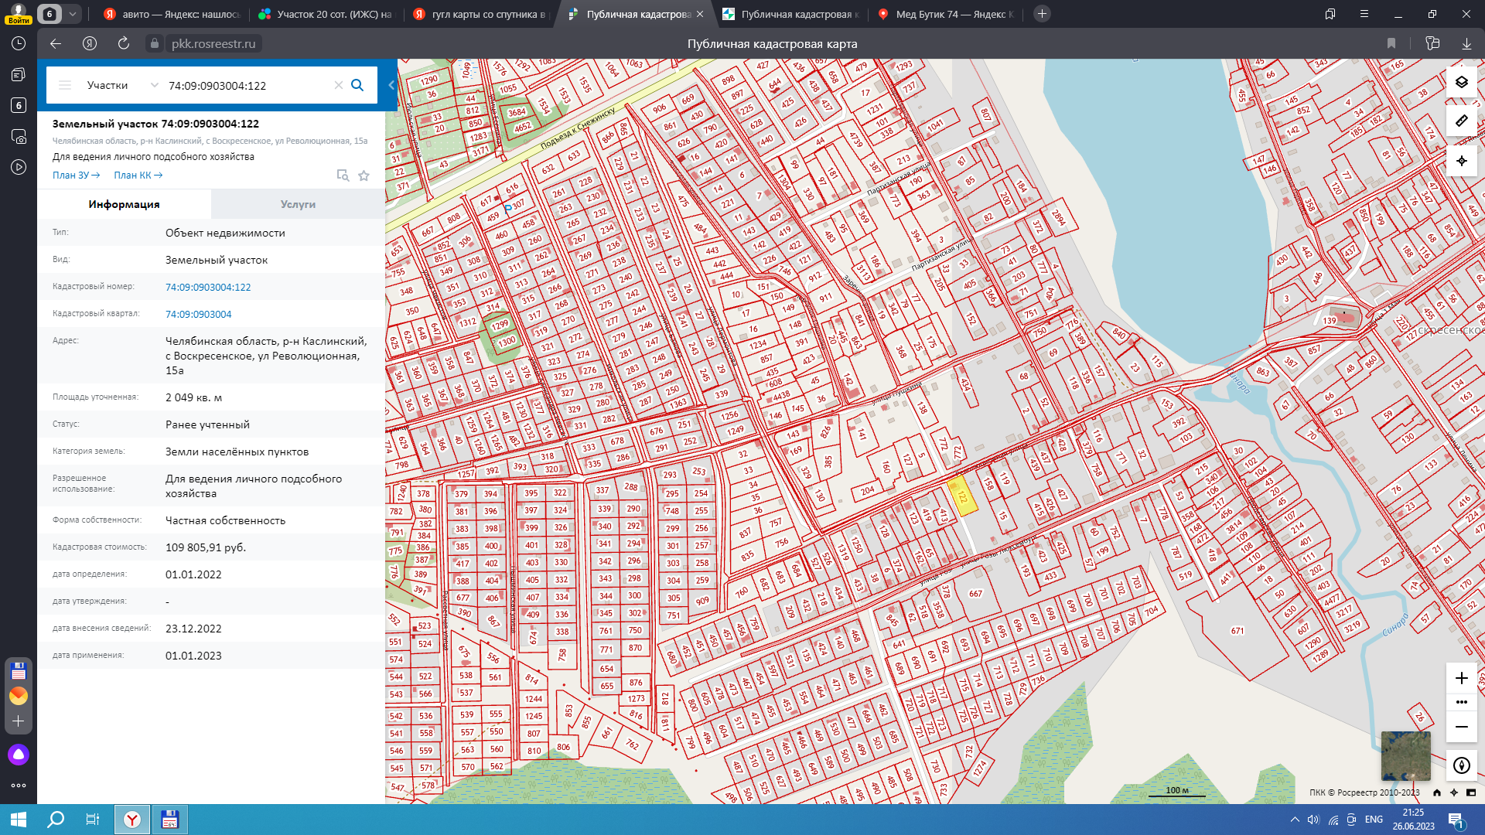The image size is (1485, 835).
Task: Open cadastral quarter 74:09:0903004 link
Action: tap(198, 314)
